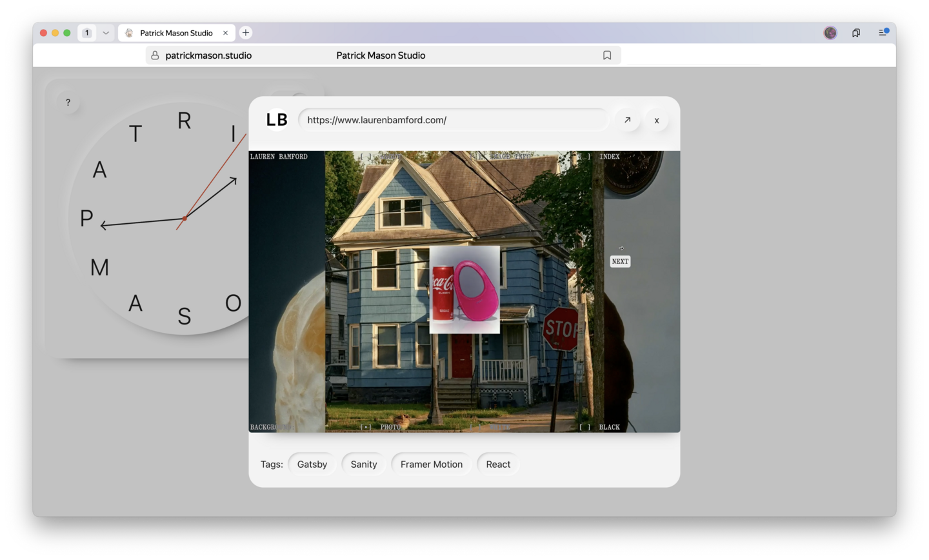Click the LB logo avatar

click(x=277, y=120)
